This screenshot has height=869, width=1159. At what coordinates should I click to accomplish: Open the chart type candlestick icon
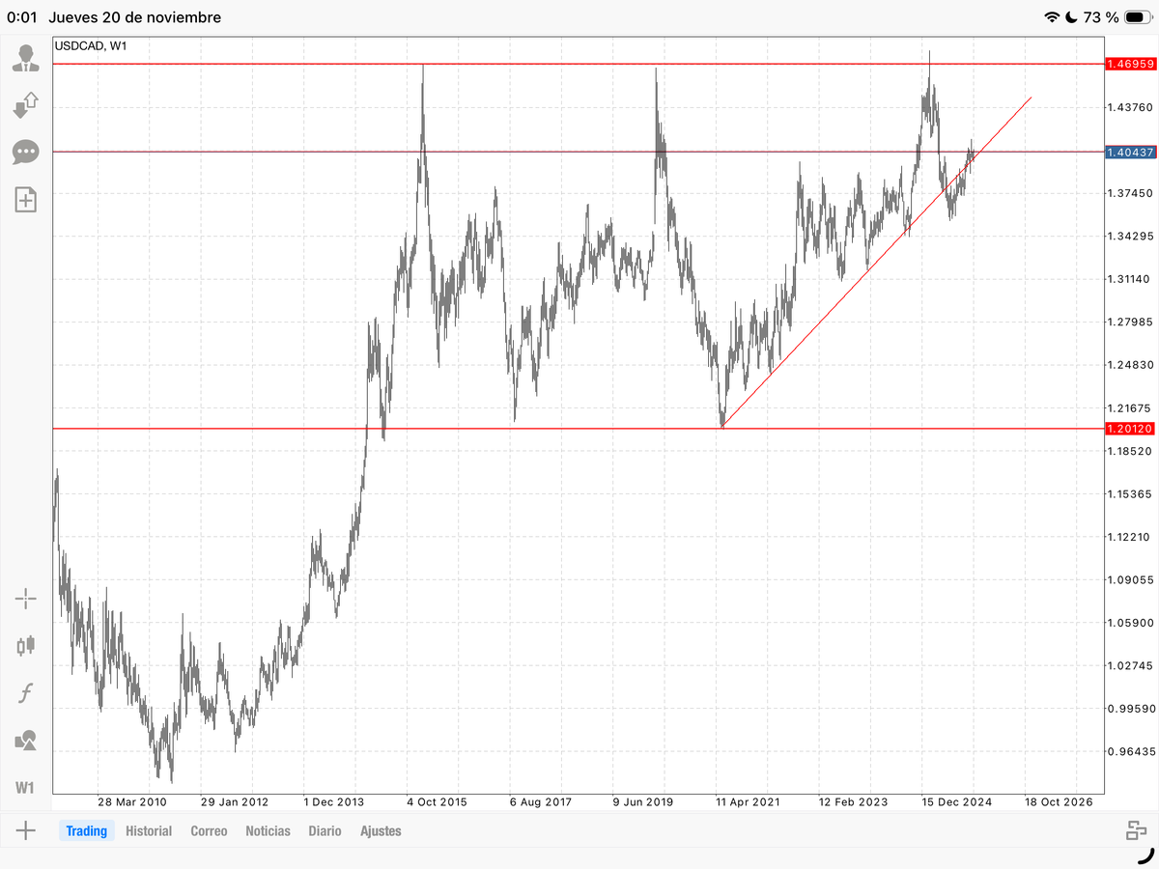click(x=25, y=646)
